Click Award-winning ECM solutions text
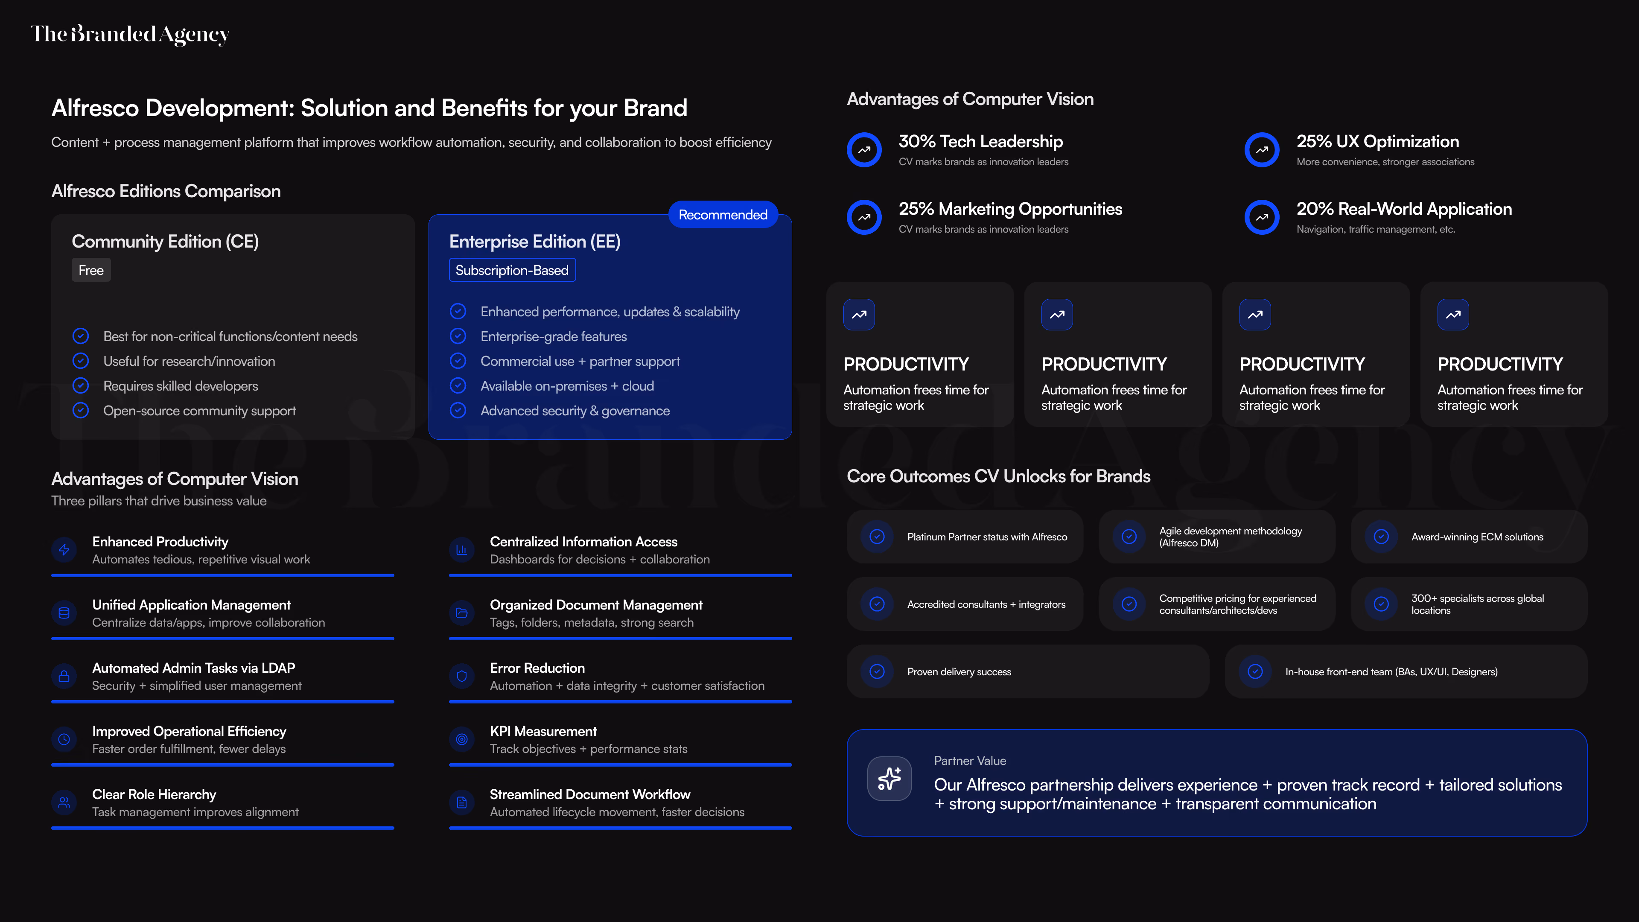This screenshot has width=1639, height=922. 1477,537
